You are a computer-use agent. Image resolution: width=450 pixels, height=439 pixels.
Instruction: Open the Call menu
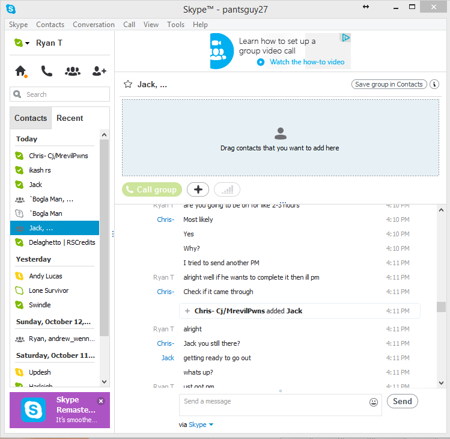pos(129,25)
